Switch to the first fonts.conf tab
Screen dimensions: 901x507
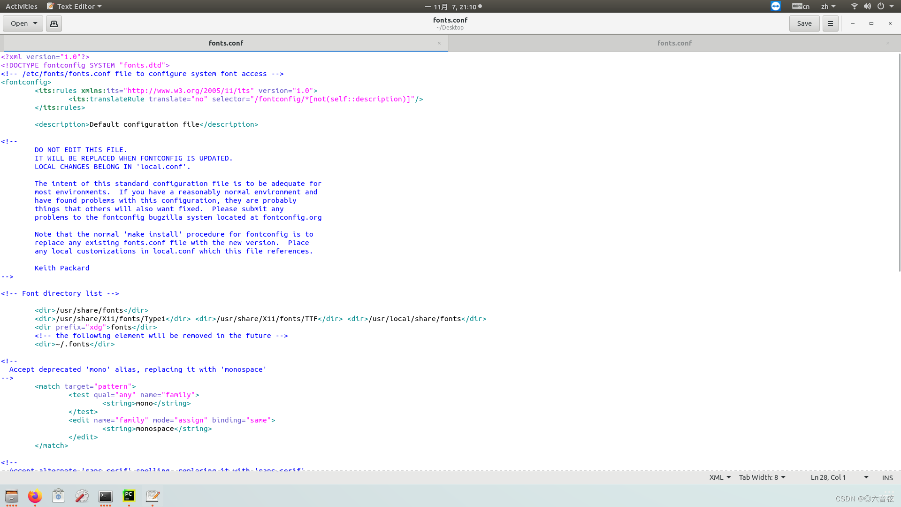click(226, 43)
